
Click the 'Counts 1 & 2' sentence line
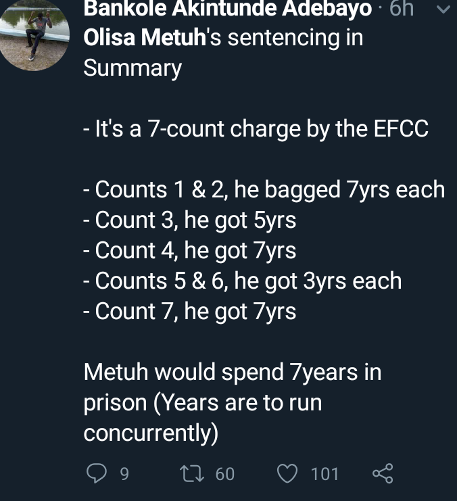(x=264, y=190)
